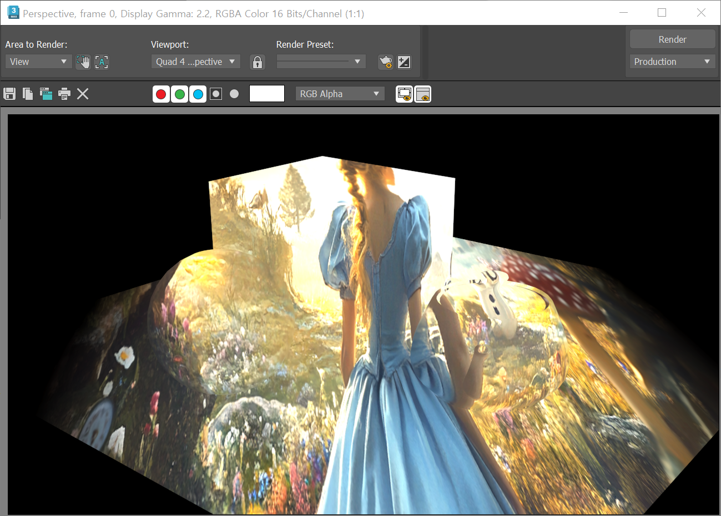Clear the rendered frame with the X icon
The height and width of the screenshot is (516, 721).
83,94
